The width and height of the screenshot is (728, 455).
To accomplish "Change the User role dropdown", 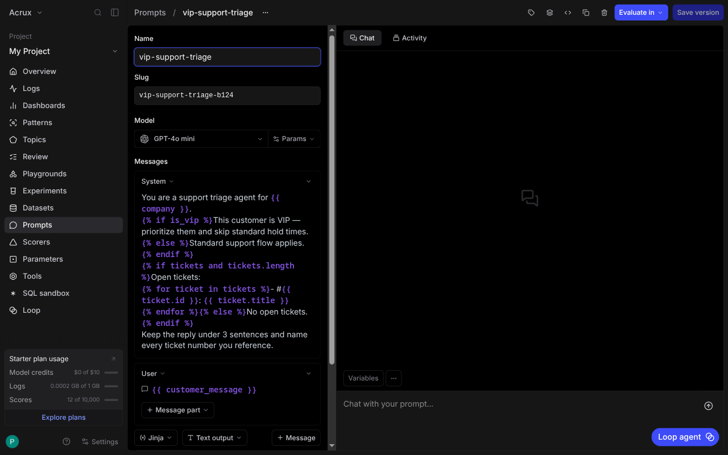I will 153,374.
